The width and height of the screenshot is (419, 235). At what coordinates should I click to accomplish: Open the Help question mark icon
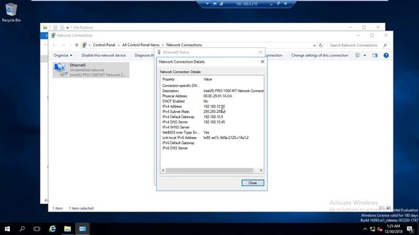click(386, 55)
